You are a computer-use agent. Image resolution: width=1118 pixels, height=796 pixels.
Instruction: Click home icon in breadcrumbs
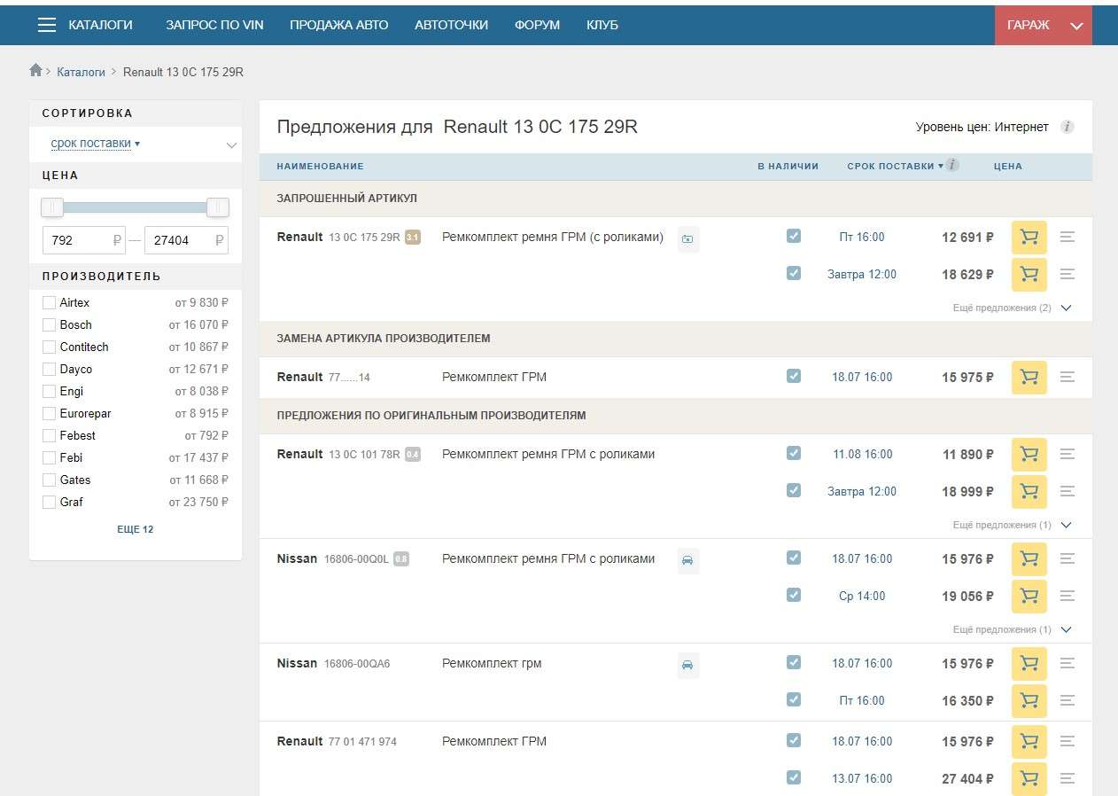(36, 71)
